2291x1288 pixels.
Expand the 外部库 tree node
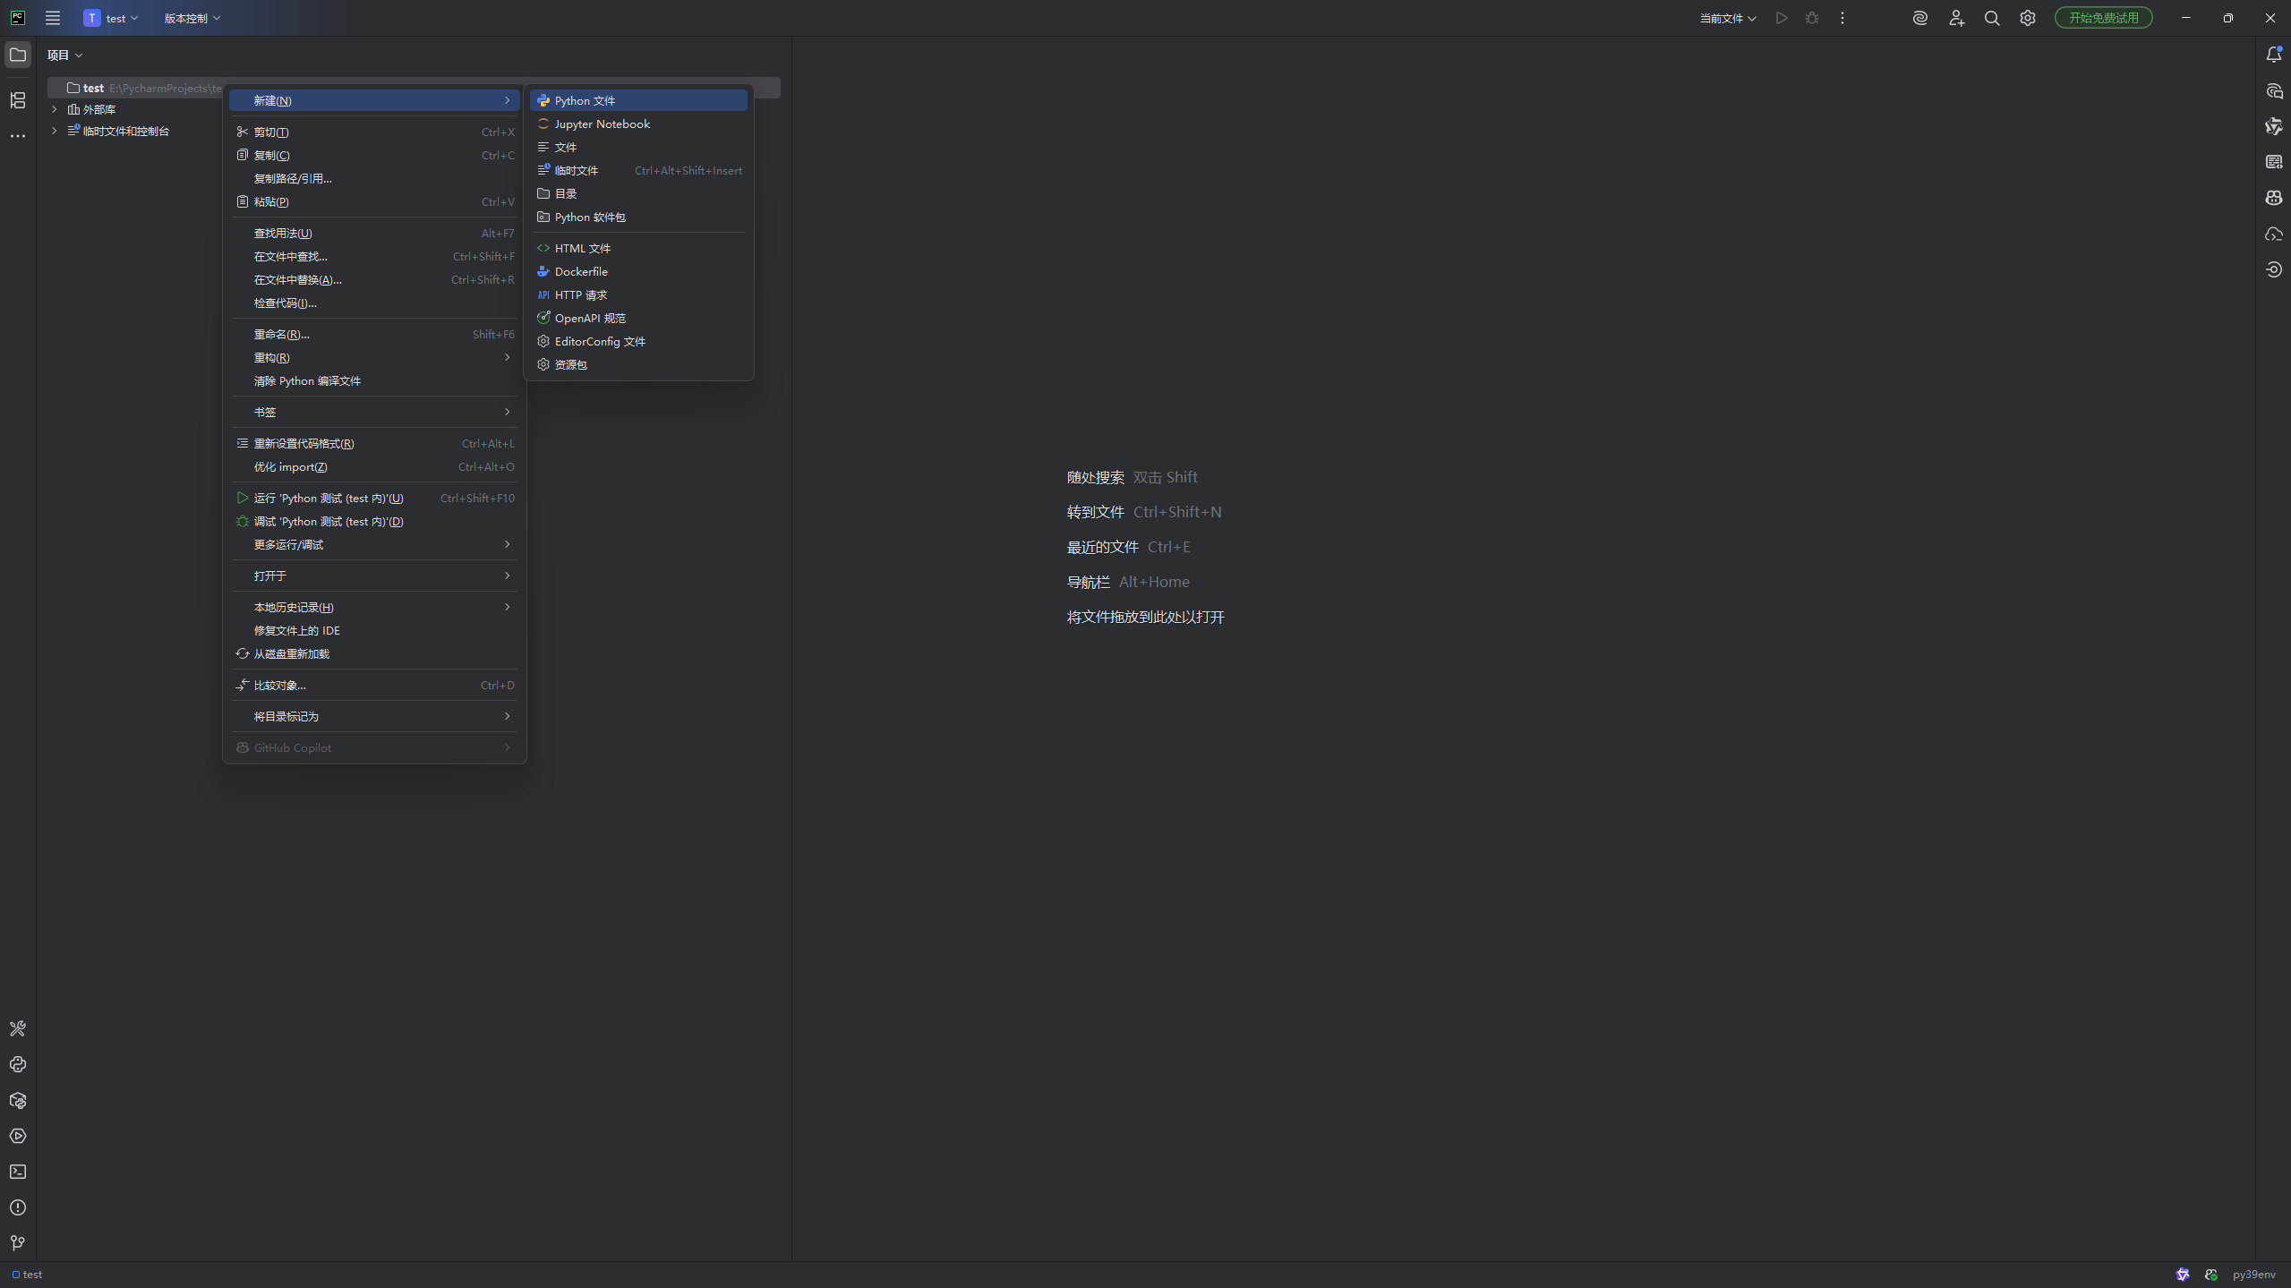55,109
